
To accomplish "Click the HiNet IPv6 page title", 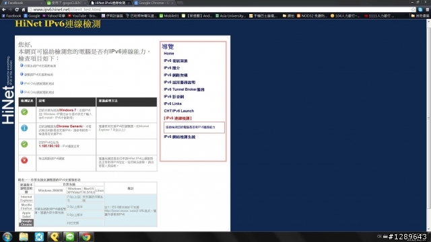I will tap(58, 24).
